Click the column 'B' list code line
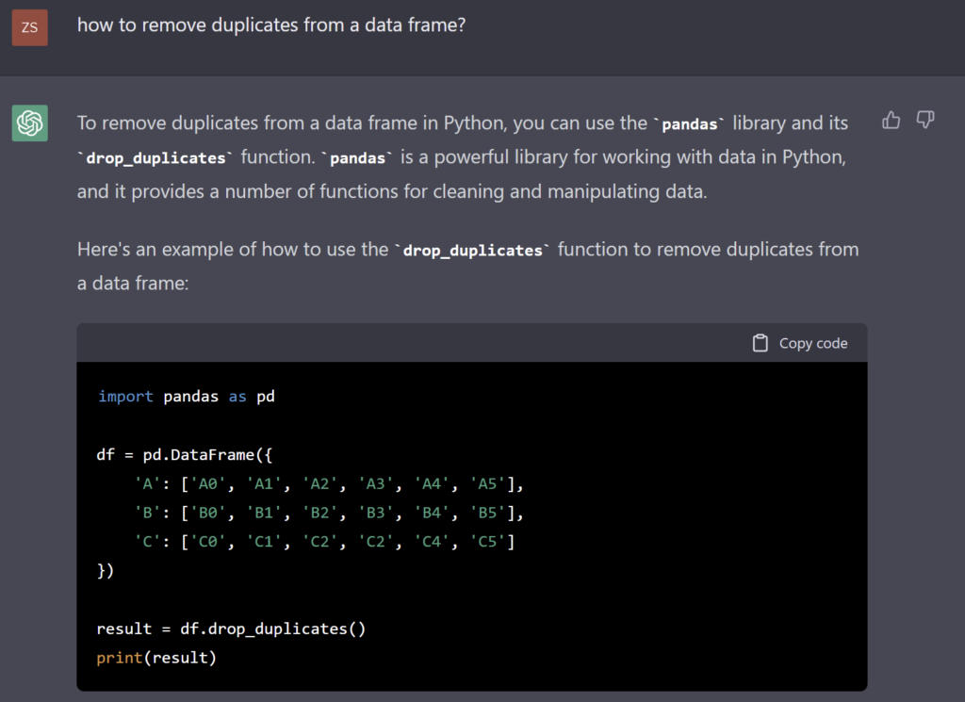Viewport: 965px width, 702px height. tap(329, 513)
